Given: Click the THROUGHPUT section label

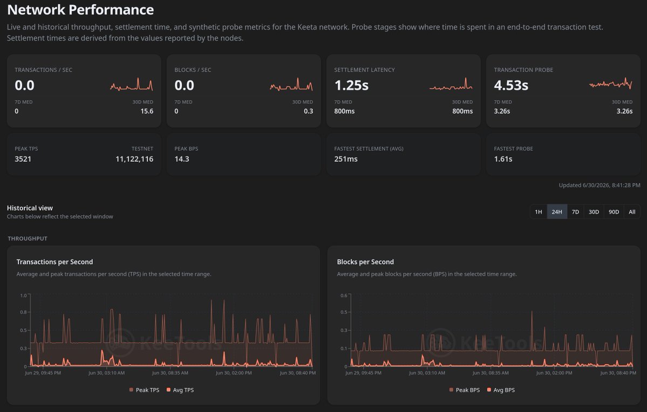Looking at the screenshot, I should 27,238.
